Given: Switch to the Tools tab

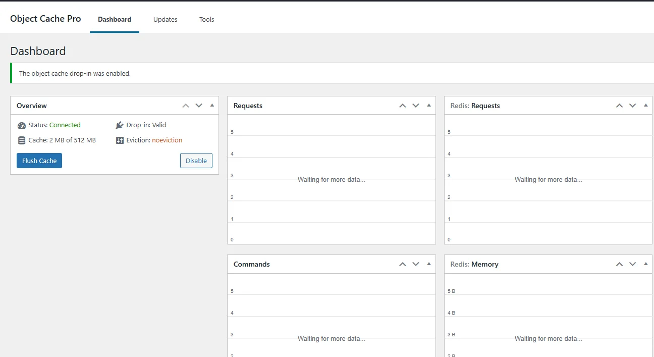Looking at the screenshot, I should 207,19.
